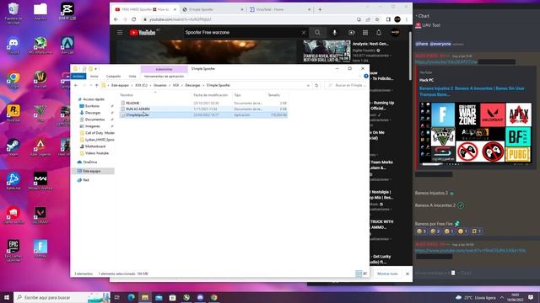Viewport: 540px width, 303px height.
Task: Open the Compartir ribbon tab
Action: tap(113, 77)
